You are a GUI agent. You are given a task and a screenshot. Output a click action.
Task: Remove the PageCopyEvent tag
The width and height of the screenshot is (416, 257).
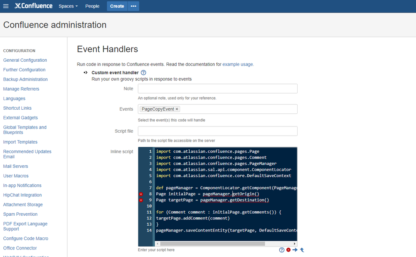pyautogui.click(x=177, y=109)
